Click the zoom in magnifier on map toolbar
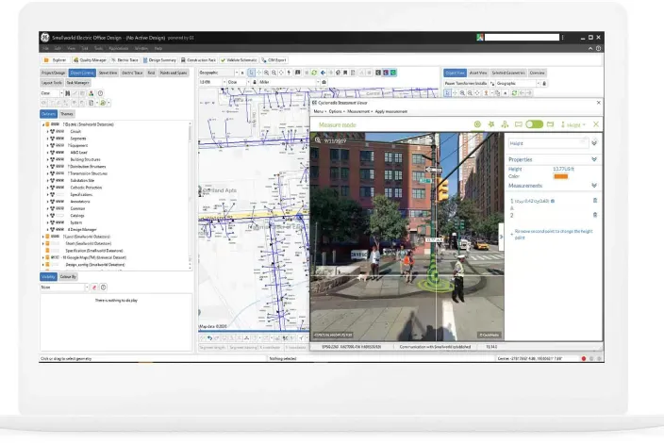This screenshot has height=443, width=664. pyautogui.click(x=266, y=73)
